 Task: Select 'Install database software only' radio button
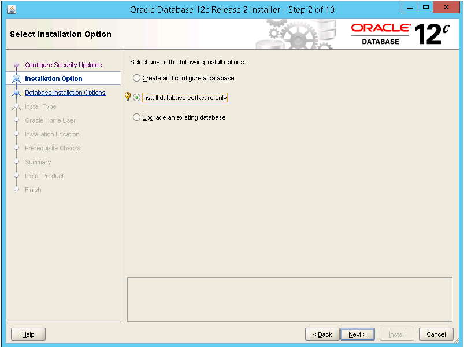click(x=137, y=98)
